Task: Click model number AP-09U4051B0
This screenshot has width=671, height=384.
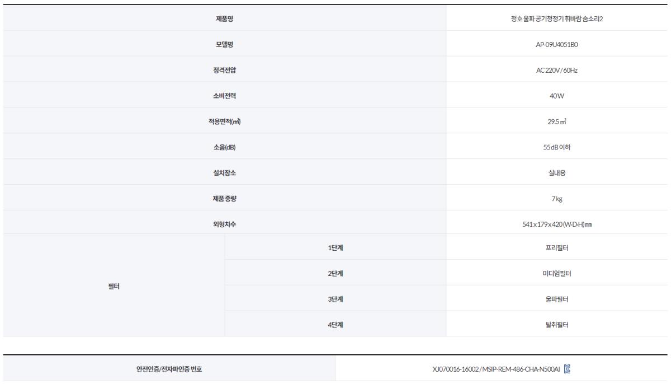Action: 556,44
